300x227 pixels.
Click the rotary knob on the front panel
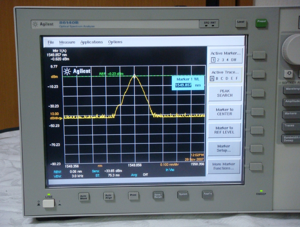[x=292, y=49]
